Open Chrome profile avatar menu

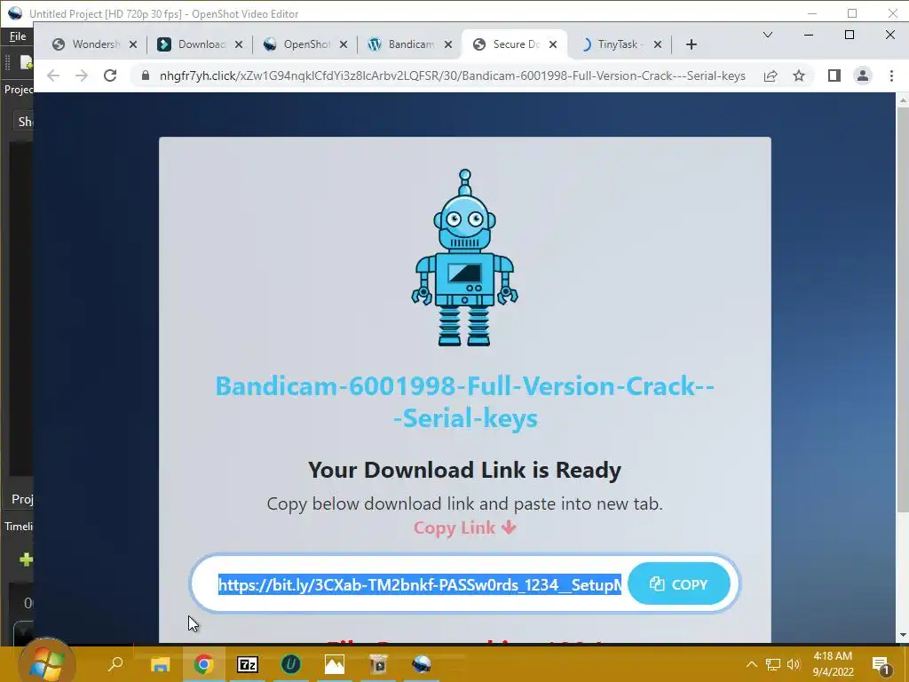tap(863, 76)
